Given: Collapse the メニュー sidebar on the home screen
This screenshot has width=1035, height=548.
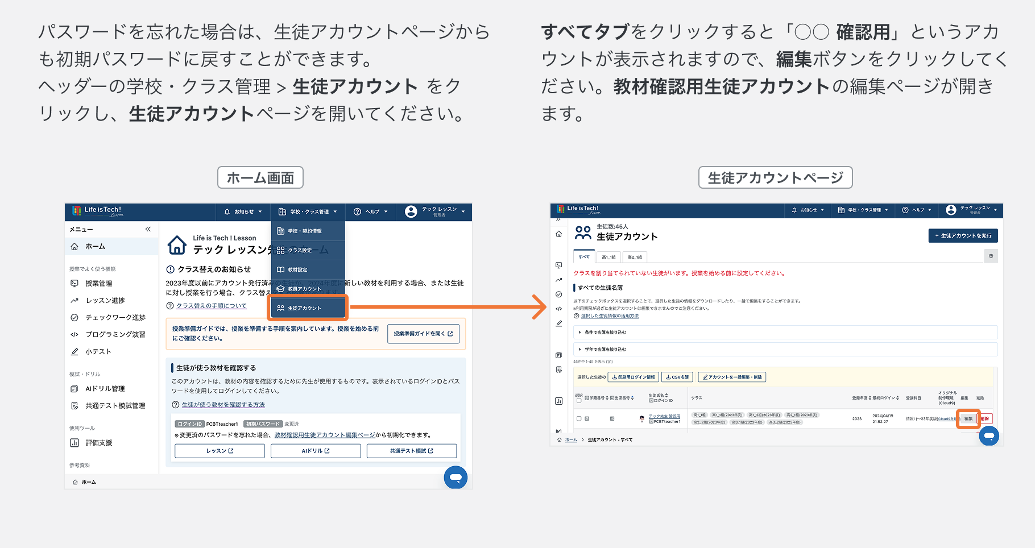Looking at the screenshot, I should tap(148, 229).
